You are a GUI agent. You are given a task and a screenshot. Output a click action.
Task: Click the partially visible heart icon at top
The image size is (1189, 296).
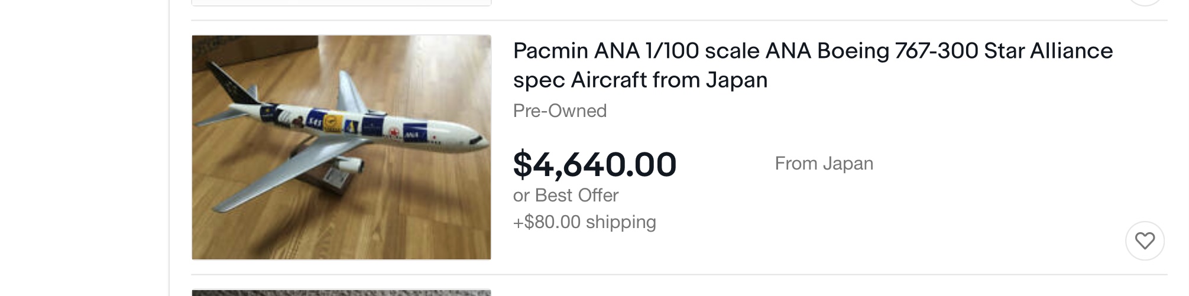point(1144,2)
